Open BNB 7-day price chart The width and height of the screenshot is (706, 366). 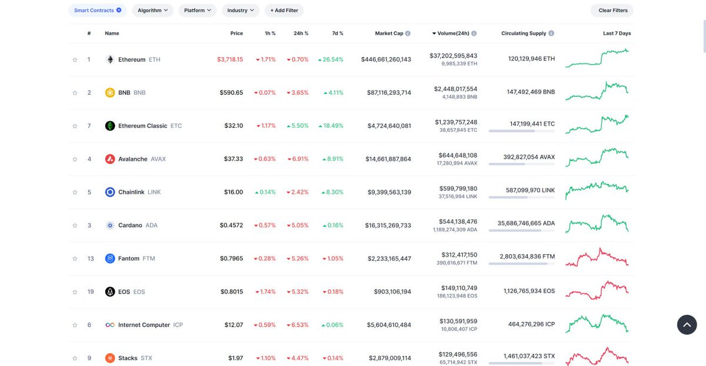tap(597, 92)
